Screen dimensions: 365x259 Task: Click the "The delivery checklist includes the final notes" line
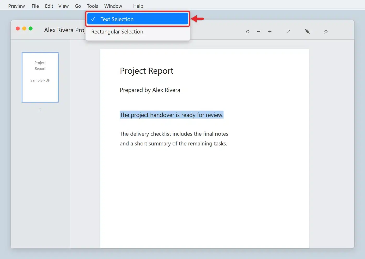click(174, 134)
